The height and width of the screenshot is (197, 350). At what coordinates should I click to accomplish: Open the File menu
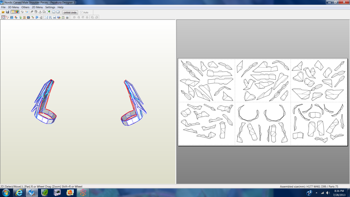3,7
